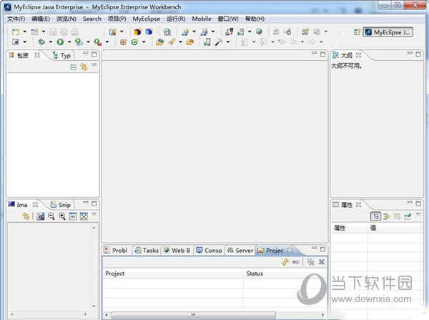Click Collapse All in package explorer
Image resolution: width=429 pixels, height=320 pixels.
73,67
